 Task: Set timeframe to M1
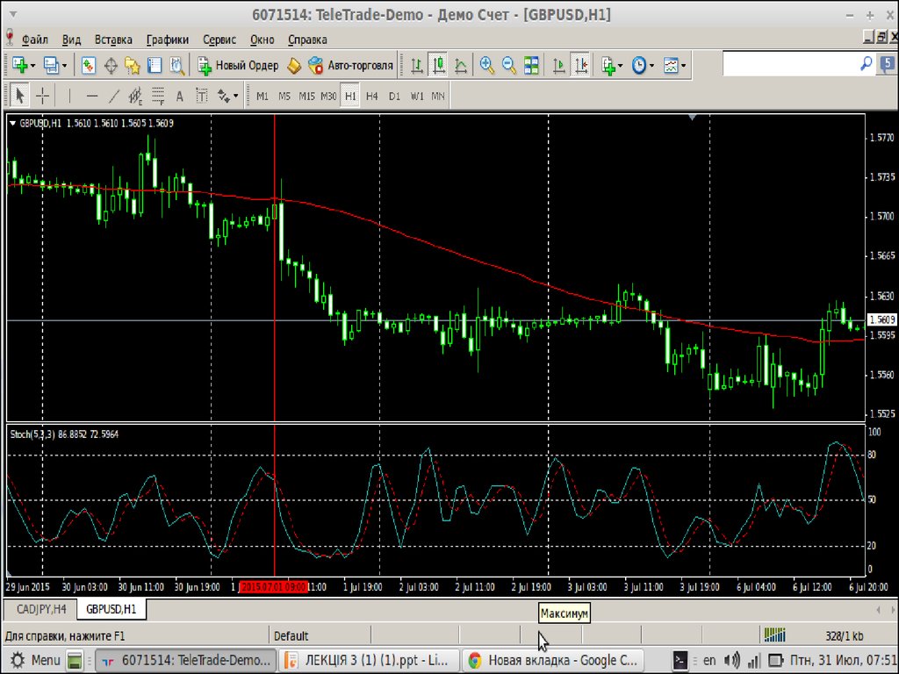pos(263,97)
